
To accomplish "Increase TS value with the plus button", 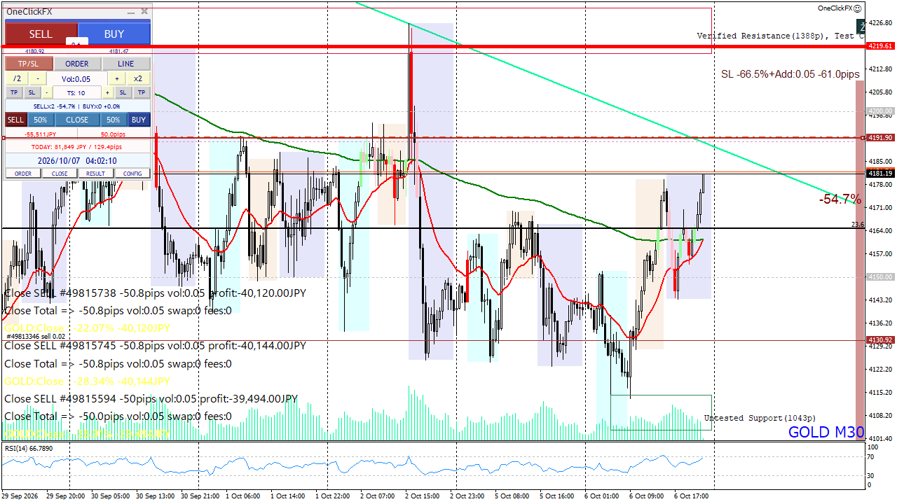I will click(108, 92).
